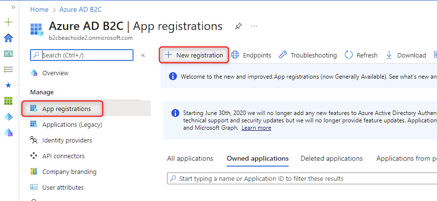Open User attributes menu item

[x=57, y=187]
